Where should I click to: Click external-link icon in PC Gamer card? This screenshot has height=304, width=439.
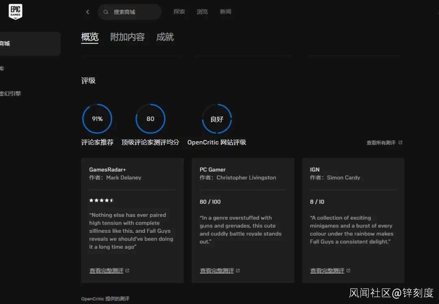pyautogui.click(x=238, y=271)
